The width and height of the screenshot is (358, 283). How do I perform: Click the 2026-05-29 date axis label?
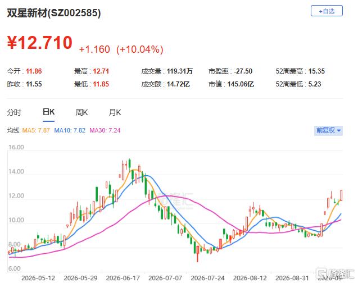[80, 278]
